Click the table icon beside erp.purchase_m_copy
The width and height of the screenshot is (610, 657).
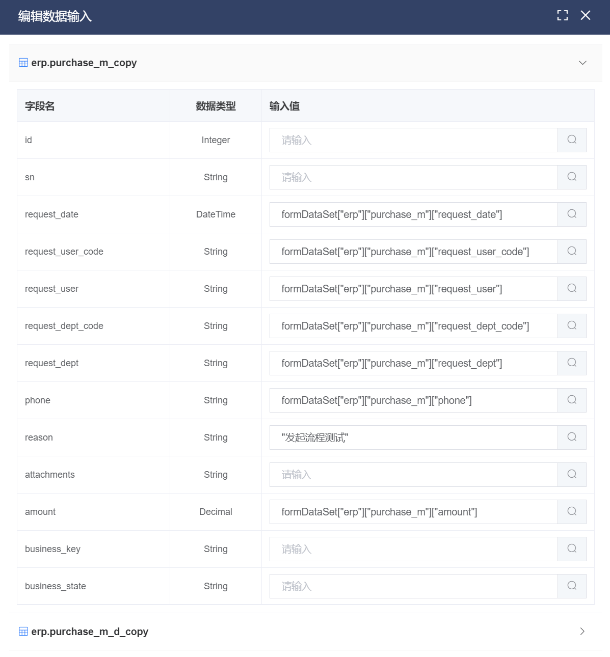point(23,63)
